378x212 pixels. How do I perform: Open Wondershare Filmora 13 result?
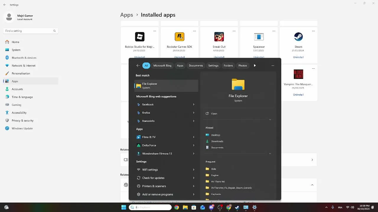point(166,154)
